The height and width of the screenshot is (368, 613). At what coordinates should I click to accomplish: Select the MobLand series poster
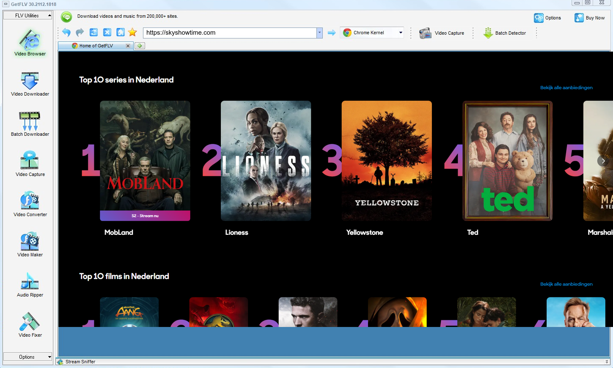(145, 161)
